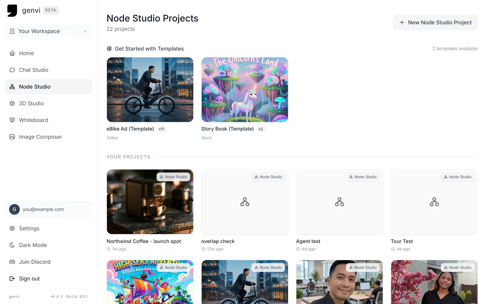Click the Image Composer picture icon

click(x=12, y=137)
